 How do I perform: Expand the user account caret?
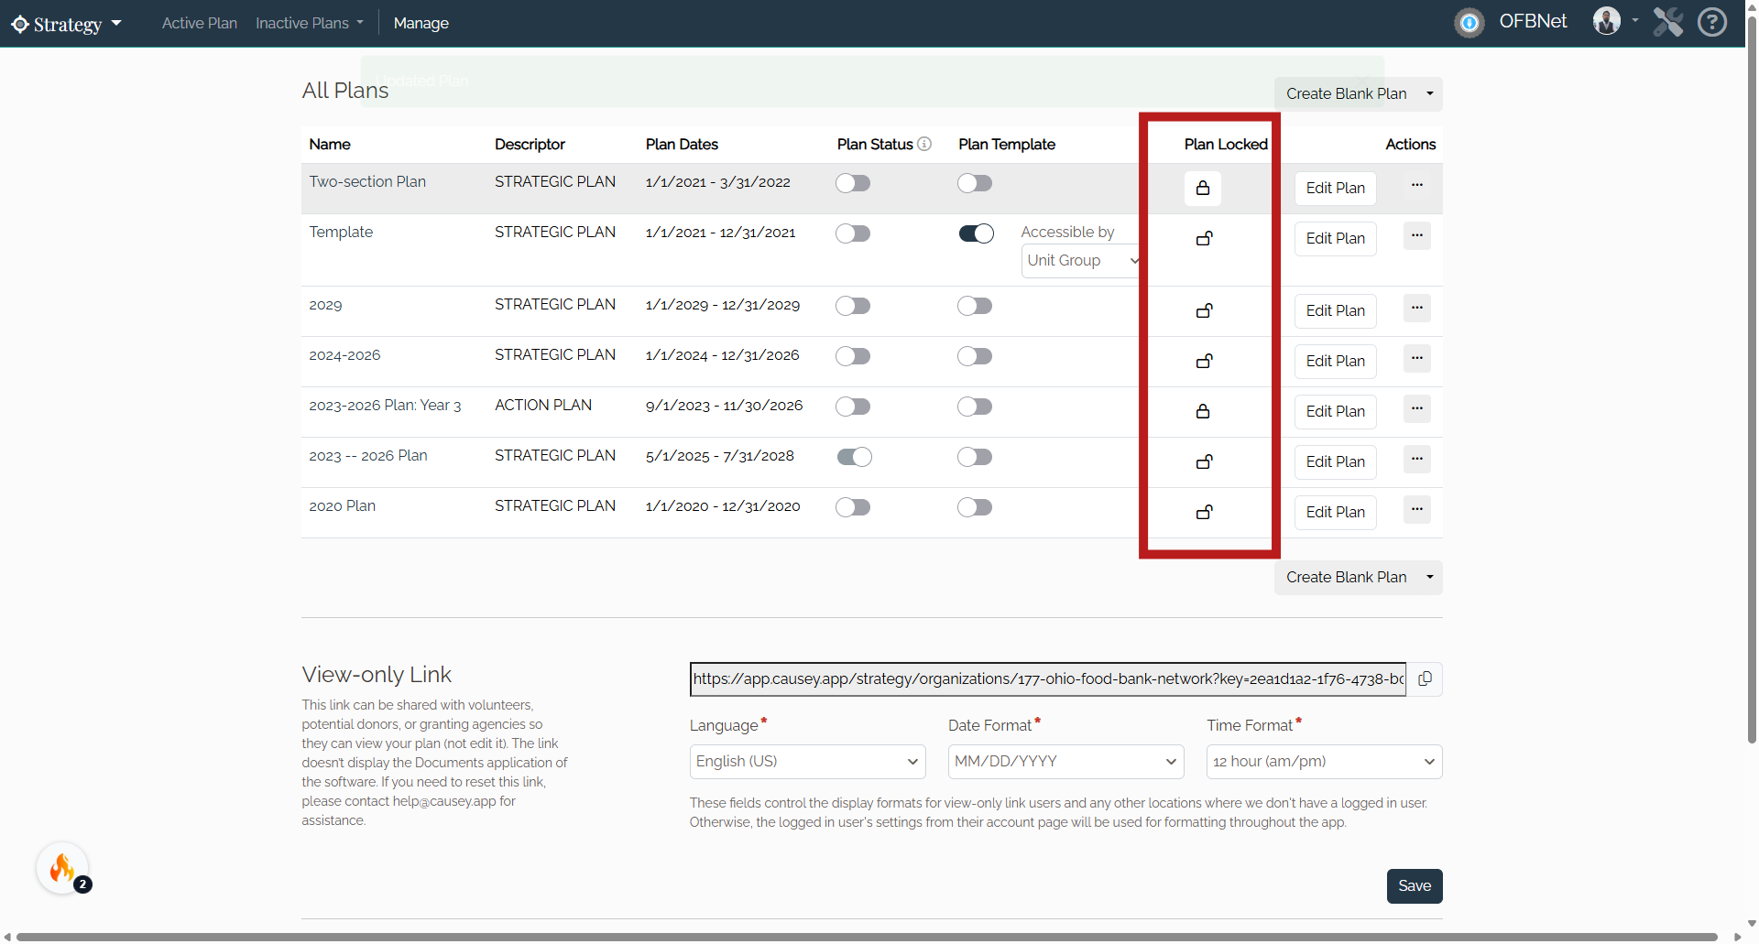coord(1635,21)
